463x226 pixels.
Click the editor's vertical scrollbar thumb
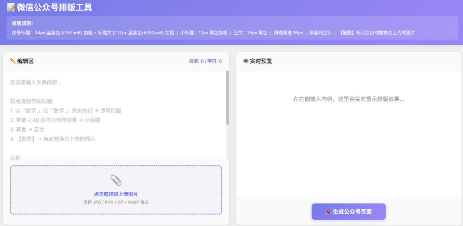tap(227, 98)
